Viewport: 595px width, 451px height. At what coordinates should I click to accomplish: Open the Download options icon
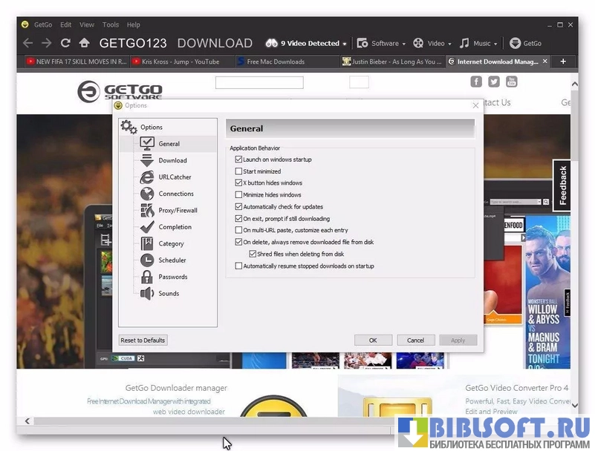click(x=146, y=160)
